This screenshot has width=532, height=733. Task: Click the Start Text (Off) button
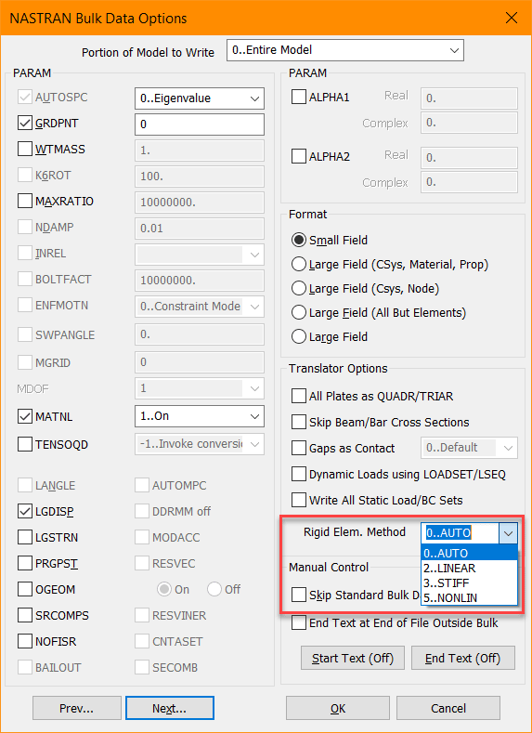(x=353, y=658)
